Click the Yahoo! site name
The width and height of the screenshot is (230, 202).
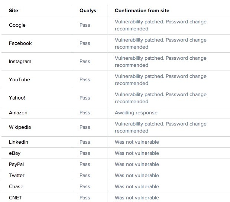[x=17, y=98]
